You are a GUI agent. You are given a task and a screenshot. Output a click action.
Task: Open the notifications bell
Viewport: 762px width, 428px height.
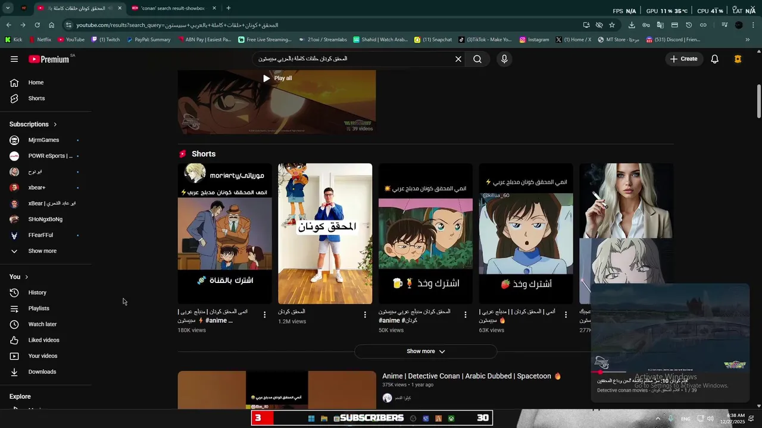[x=715, y=59]
